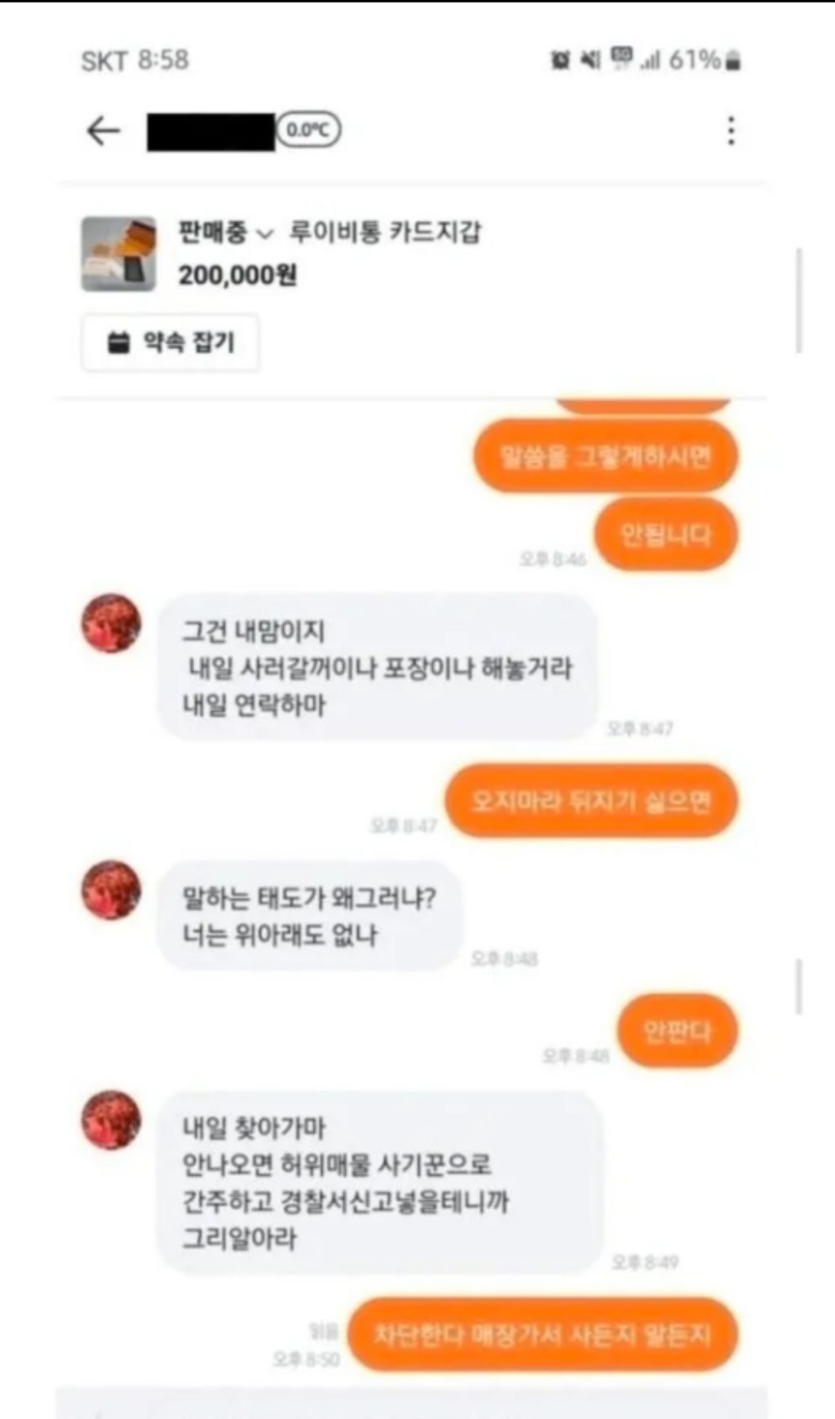Tap the alarm icon in the status bar

pyautogui.click(x=560, y=60)
